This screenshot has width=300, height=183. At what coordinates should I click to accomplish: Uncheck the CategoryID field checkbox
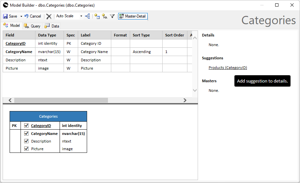click(26, 126)
